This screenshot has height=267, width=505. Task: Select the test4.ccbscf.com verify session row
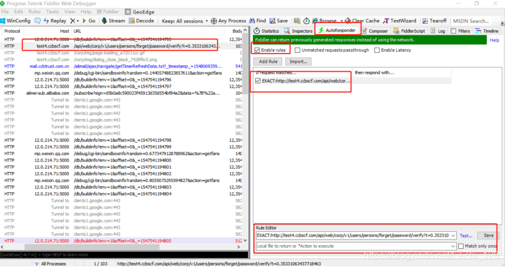coord(122,46)
